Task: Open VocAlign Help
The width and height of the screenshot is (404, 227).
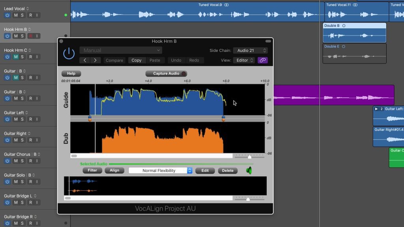Action: click(x=71, y=73)
